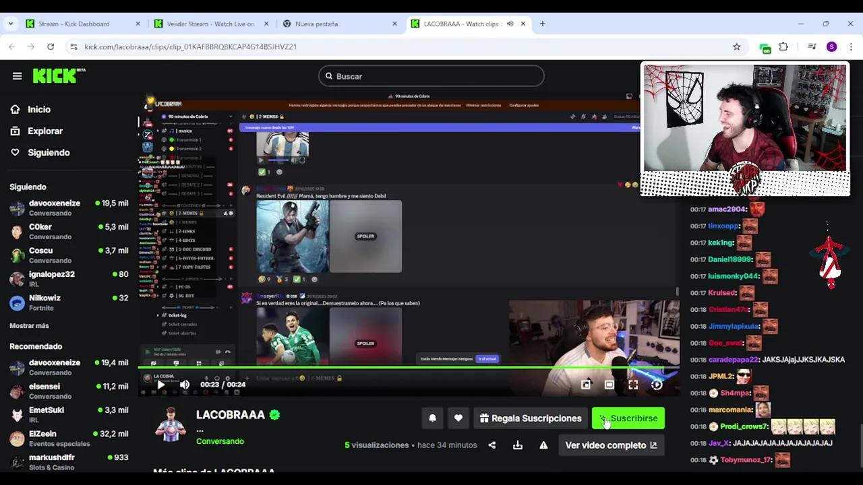The width and height of the screenshot is (863, 485).
Task: Reload the page
Action: (51, 46)
